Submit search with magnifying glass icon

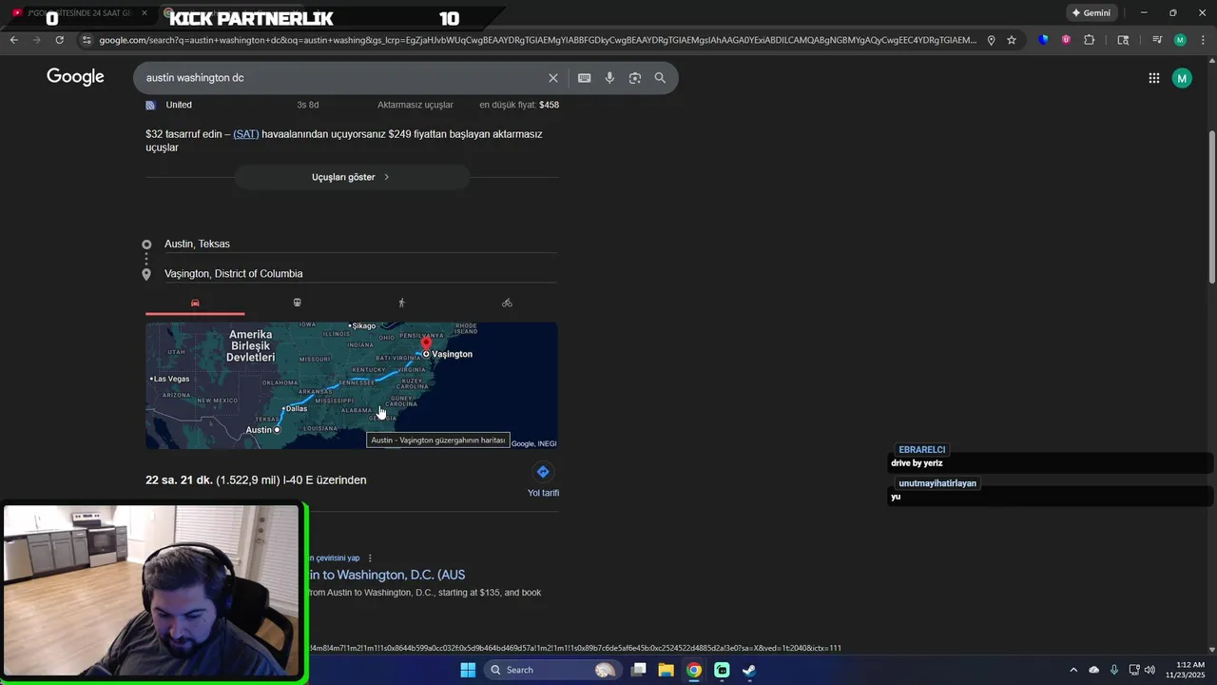click(x=660, y=78)
